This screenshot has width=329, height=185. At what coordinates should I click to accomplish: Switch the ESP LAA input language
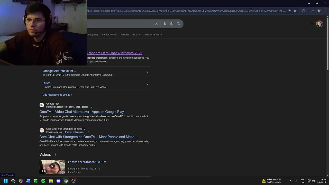click(x=303, y=181)
